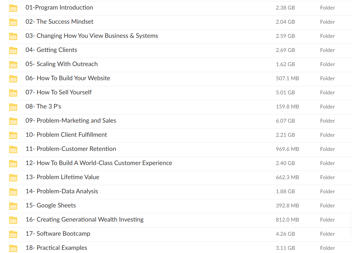Select the folder icon for Practical Examples
Image resolution: width=352 pixels, height=253 pixels.
point(13,248)
